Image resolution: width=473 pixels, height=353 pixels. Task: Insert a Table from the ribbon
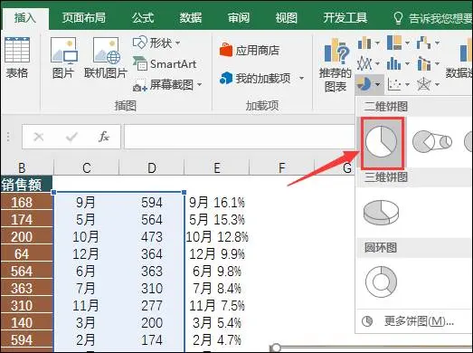click(17, 57)
